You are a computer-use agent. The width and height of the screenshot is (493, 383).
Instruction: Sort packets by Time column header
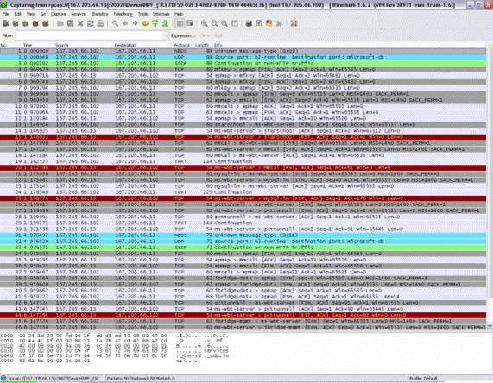[x=28, y=45]
